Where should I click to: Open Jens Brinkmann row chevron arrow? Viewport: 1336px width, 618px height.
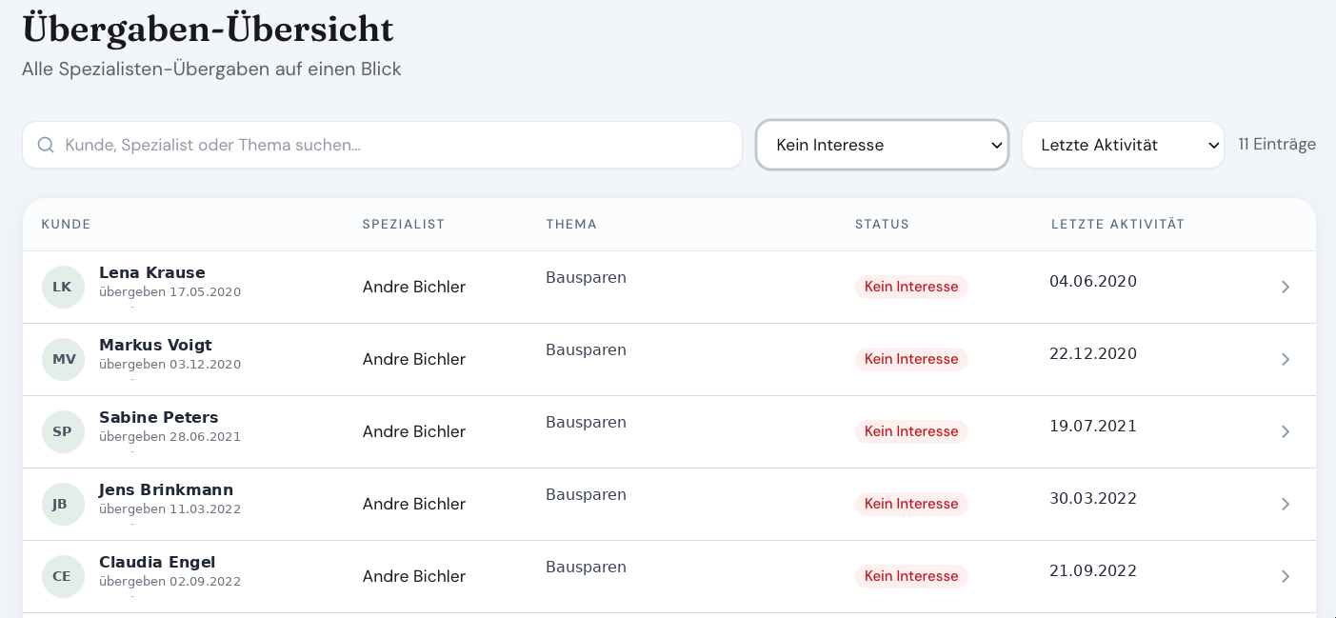[1286, 504]
